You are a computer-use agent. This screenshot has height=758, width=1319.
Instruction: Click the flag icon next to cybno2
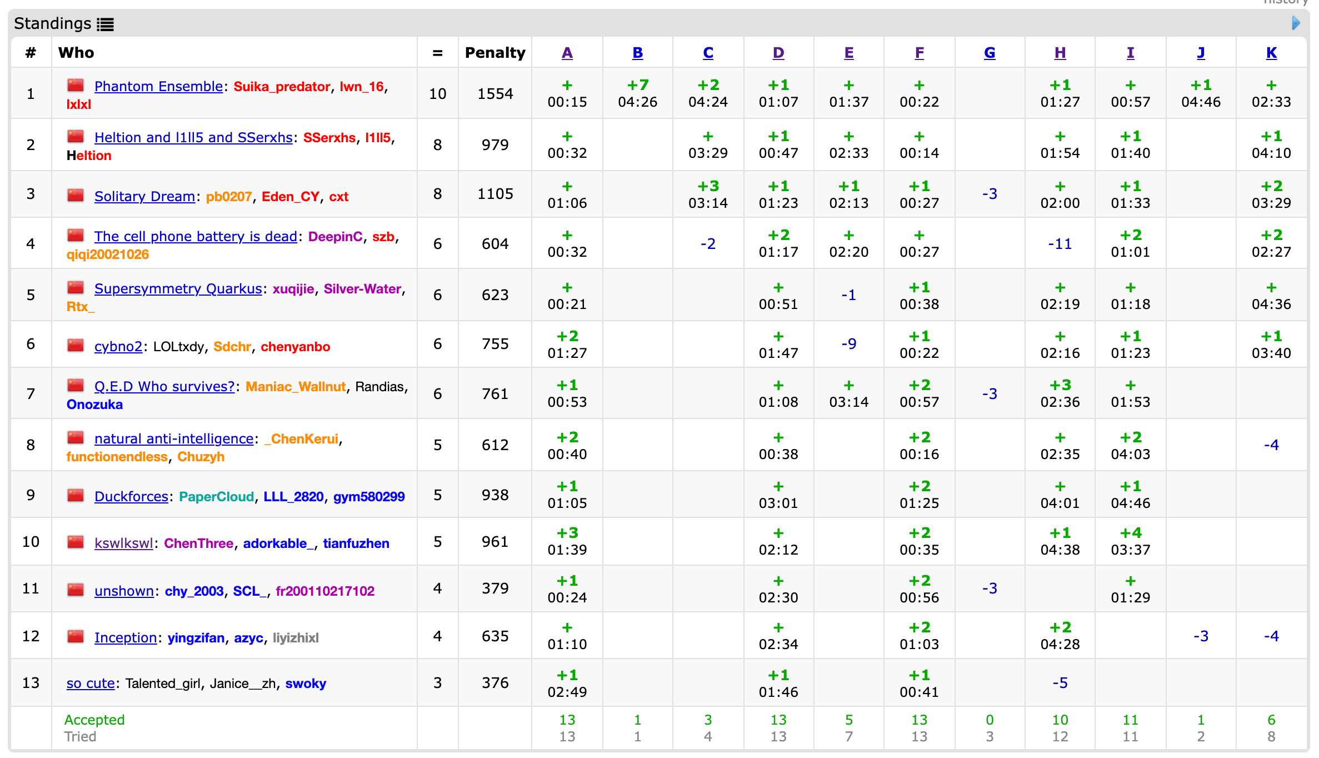[76, 345]
